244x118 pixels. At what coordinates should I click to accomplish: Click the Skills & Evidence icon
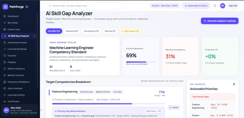[x=5, y=69]
